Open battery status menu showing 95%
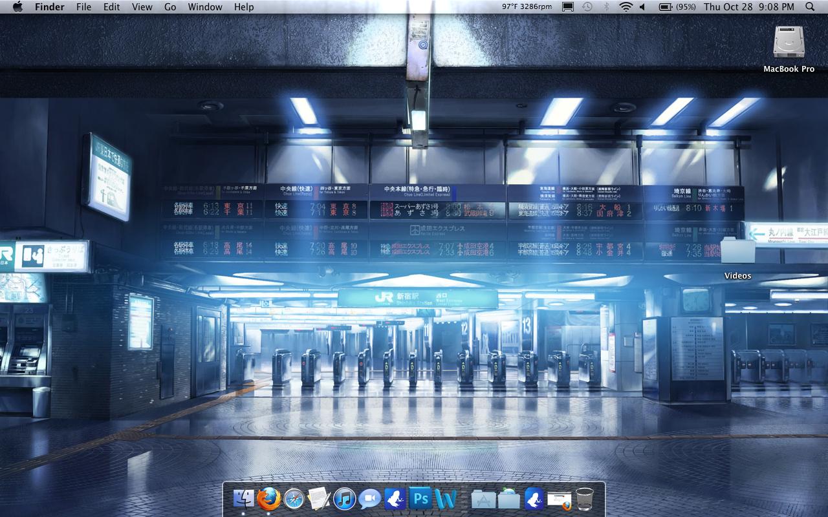The image size is (828, 517). coord(677,6)
